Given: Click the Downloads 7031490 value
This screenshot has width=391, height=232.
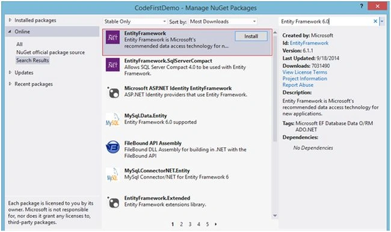Looking at the screenshot, I should (321, 66).
